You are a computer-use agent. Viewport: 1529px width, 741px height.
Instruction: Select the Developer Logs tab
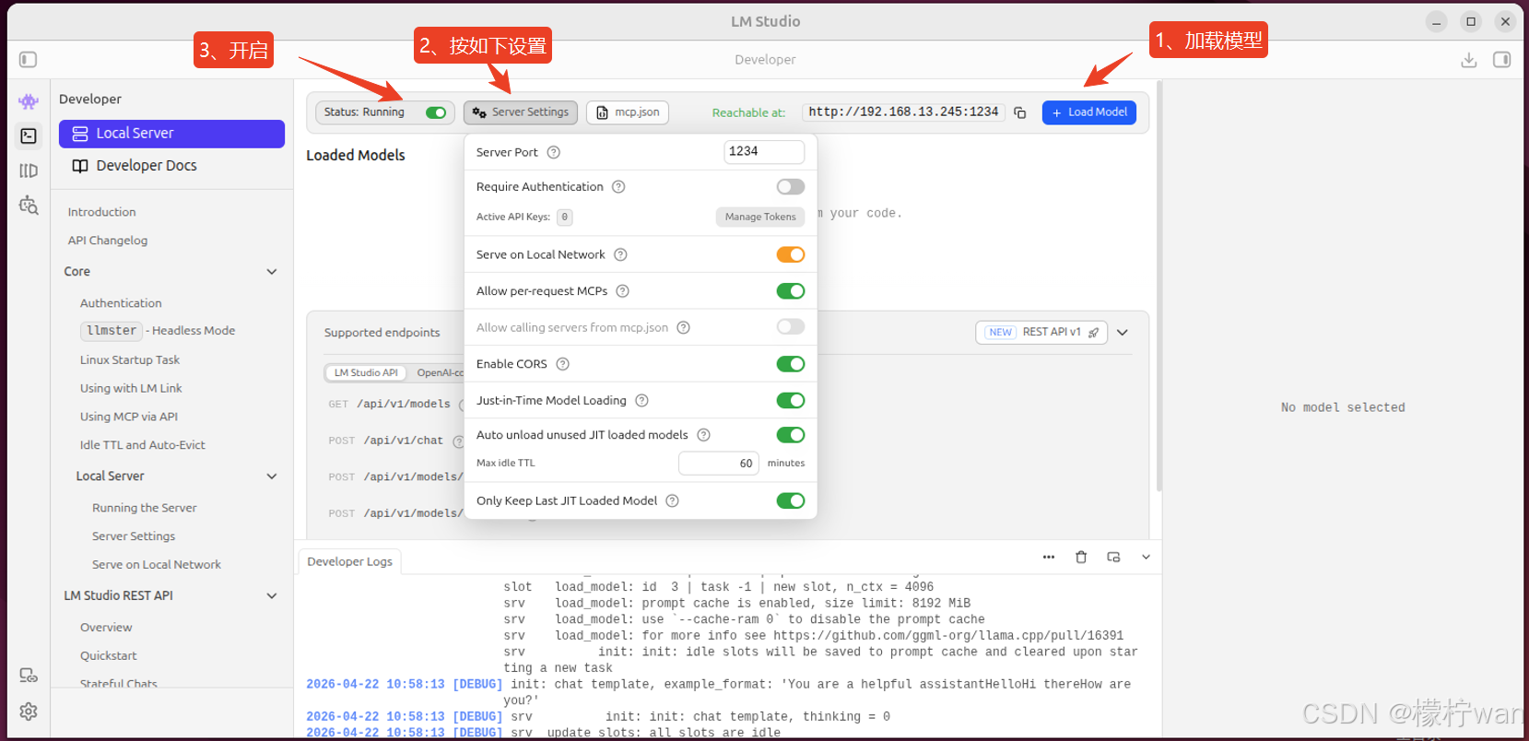click(x=349, y=561)
